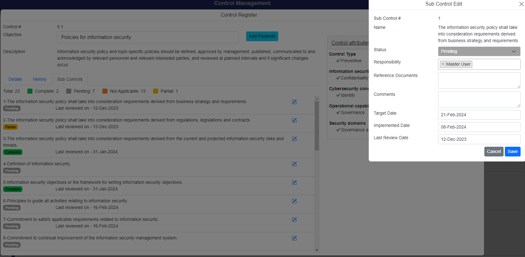Open edit icon for sub control 2
Image resolution: width=525 pixels, height=257 pixels.
click(294, 120)
